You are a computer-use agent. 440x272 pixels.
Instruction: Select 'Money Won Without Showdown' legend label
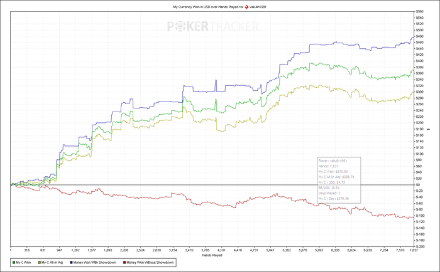tap(150, 263)
